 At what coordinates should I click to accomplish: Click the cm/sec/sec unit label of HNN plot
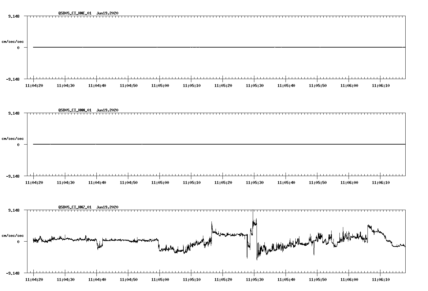pyautogui.click(x=13, y=139)
